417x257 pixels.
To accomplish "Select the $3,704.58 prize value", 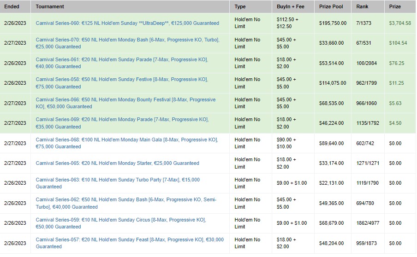I will click(400, 23).
